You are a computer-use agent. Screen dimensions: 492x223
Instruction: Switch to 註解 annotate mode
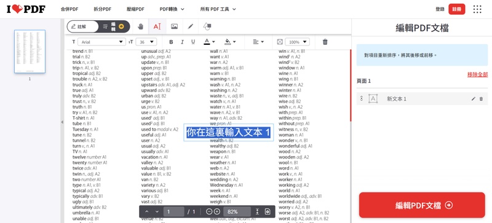(x=82, y=26)
